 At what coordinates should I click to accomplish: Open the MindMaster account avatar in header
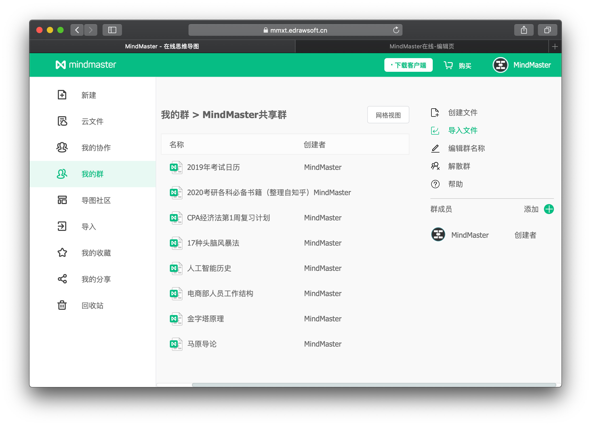coord(501,65)
